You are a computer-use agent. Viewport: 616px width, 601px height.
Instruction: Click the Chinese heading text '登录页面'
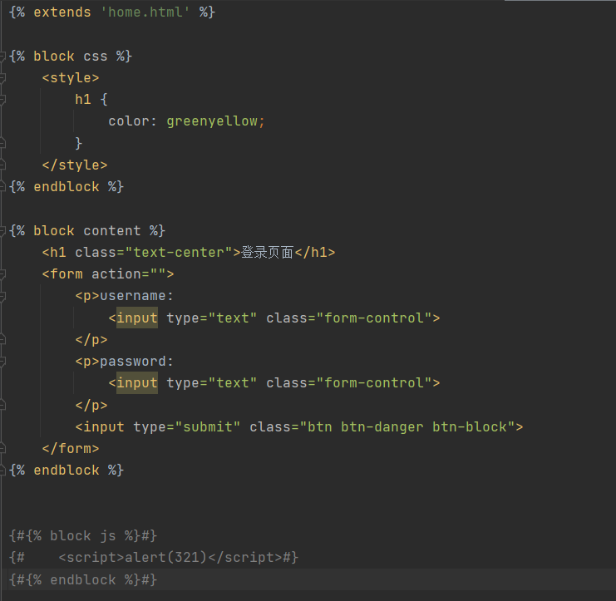267,252
